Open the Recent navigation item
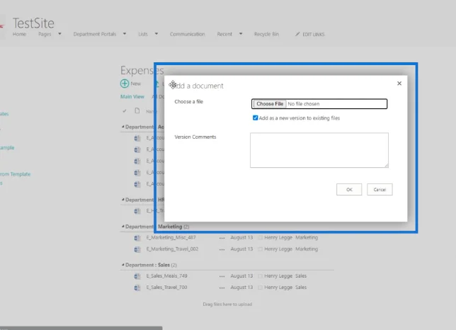Viewport: 456px width, 330px height. pyautogui.click(x=224, y=34)
